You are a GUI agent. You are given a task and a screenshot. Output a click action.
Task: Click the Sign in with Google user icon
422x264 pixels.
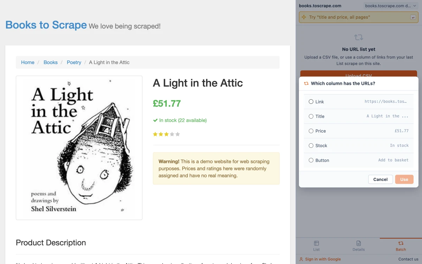click(301, 259)
